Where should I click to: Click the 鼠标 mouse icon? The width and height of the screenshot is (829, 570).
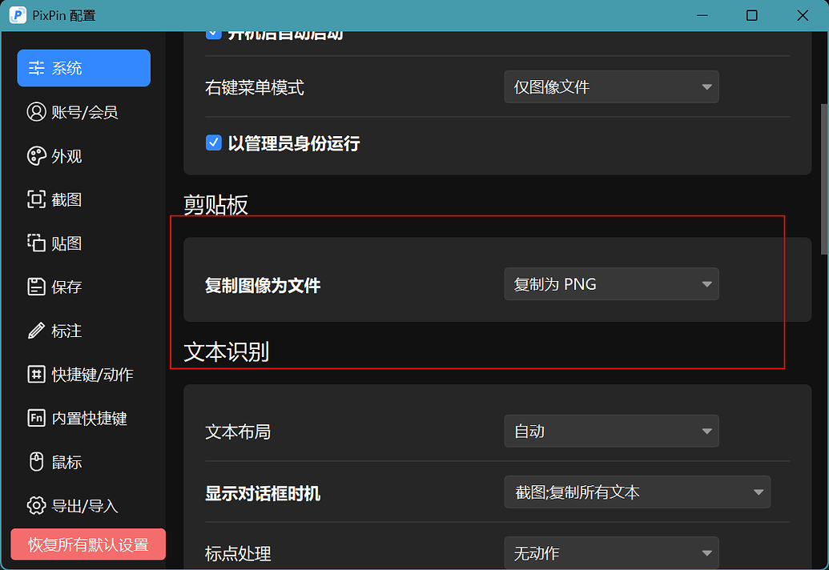pyautogui.click(x=37, y=462)
